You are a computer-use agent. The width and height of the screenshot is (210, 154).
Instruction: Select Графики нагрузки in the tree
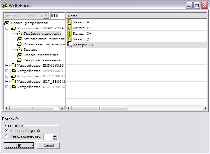coord(42,34)
